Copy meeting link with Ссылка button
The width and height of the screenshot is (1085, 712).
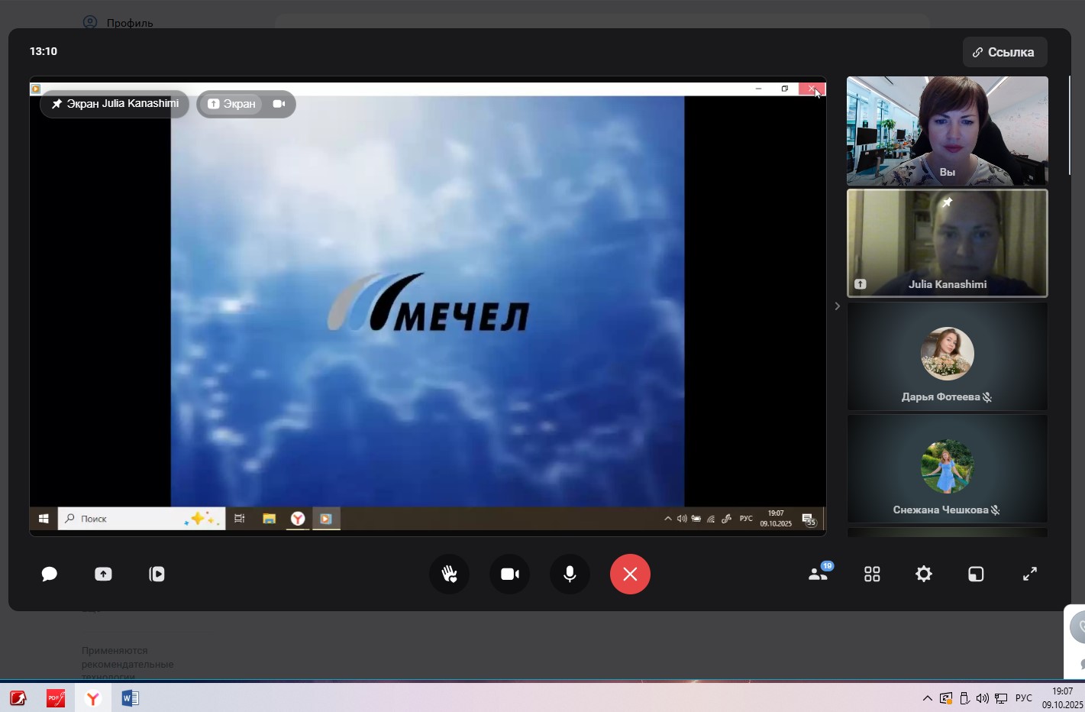1004,52
